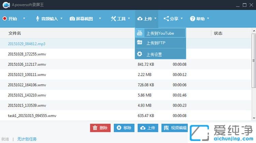Click the Video Edit button

[174, 128]
